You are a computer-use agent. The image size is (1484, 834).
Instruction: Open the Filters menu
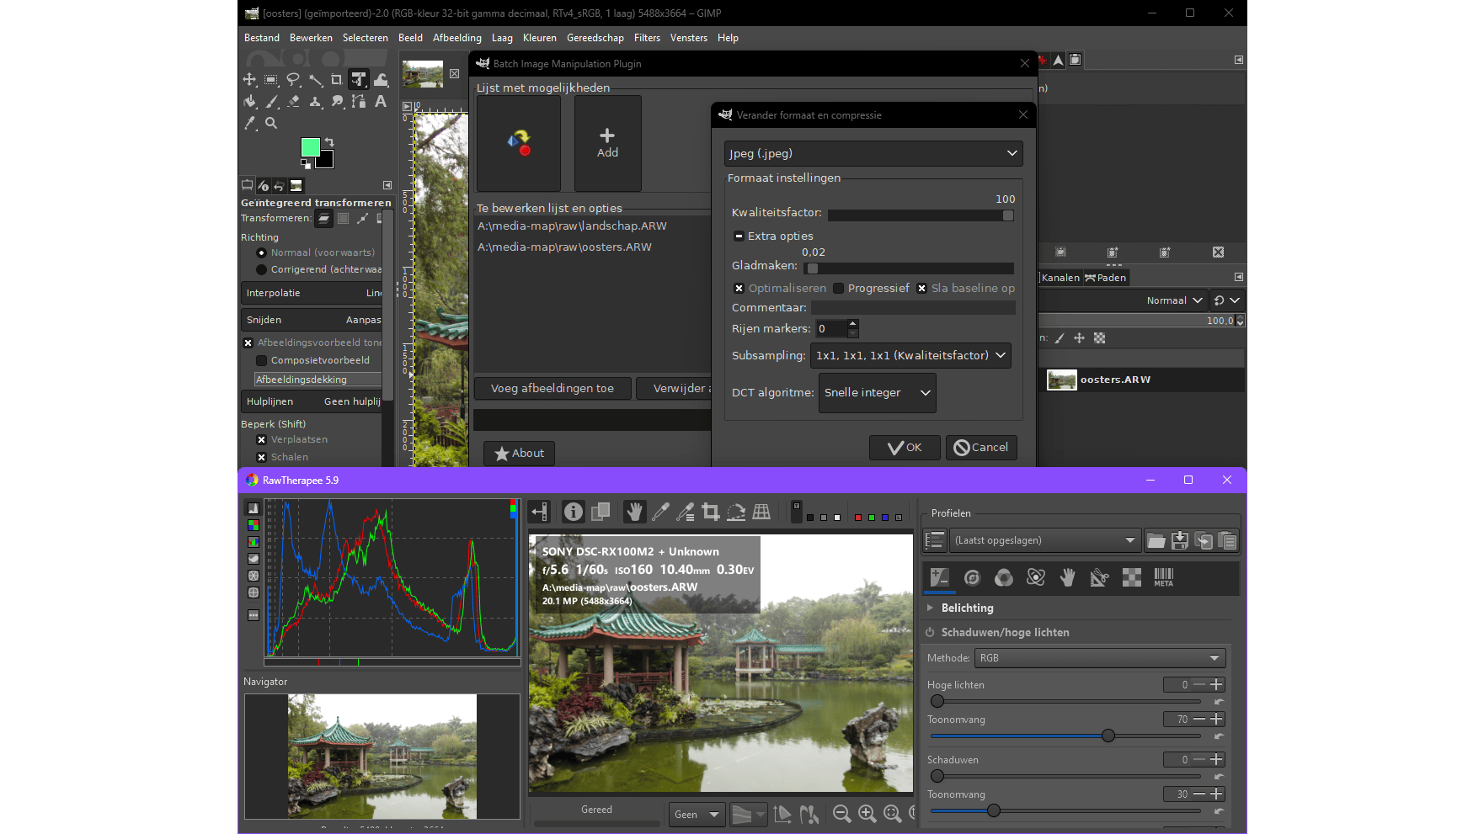pos(647,38)
